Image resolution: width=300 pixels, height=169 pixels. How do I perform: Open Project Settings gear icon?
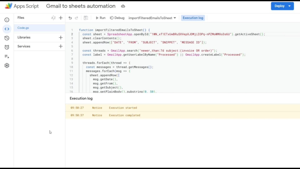7,65
